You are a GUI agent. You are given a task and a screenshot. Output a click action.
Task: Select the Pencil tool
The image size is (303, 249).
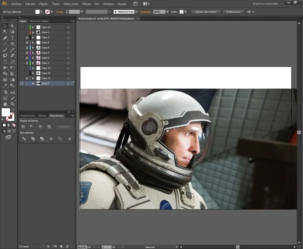pyautogui.click(x=12, y=50)
